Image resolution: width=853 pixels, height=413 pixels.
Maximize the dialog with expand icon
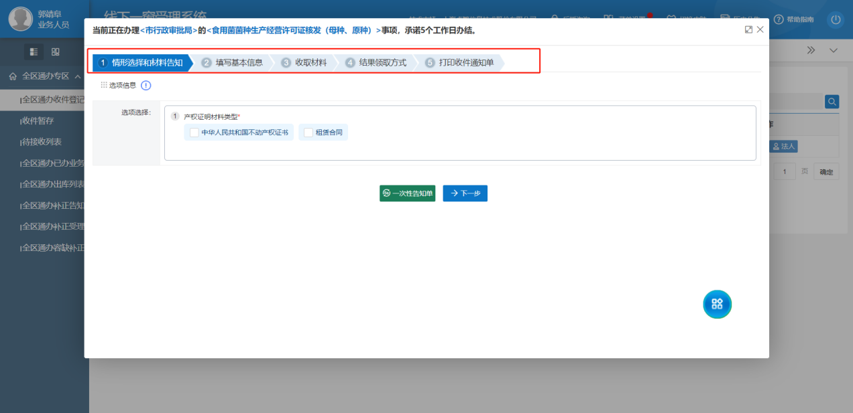(748, 29)
